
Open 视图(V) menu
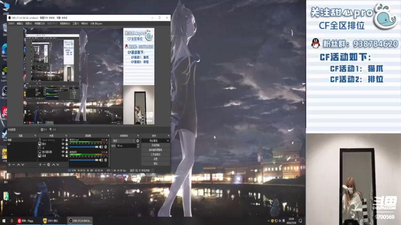click(29, 23)
